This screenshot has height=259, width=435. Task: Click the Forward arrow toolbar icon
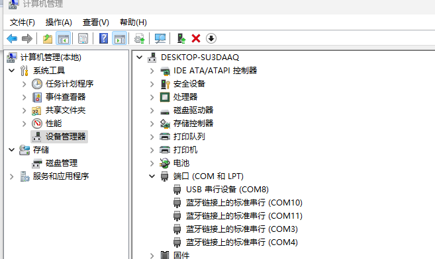[27, 38]
